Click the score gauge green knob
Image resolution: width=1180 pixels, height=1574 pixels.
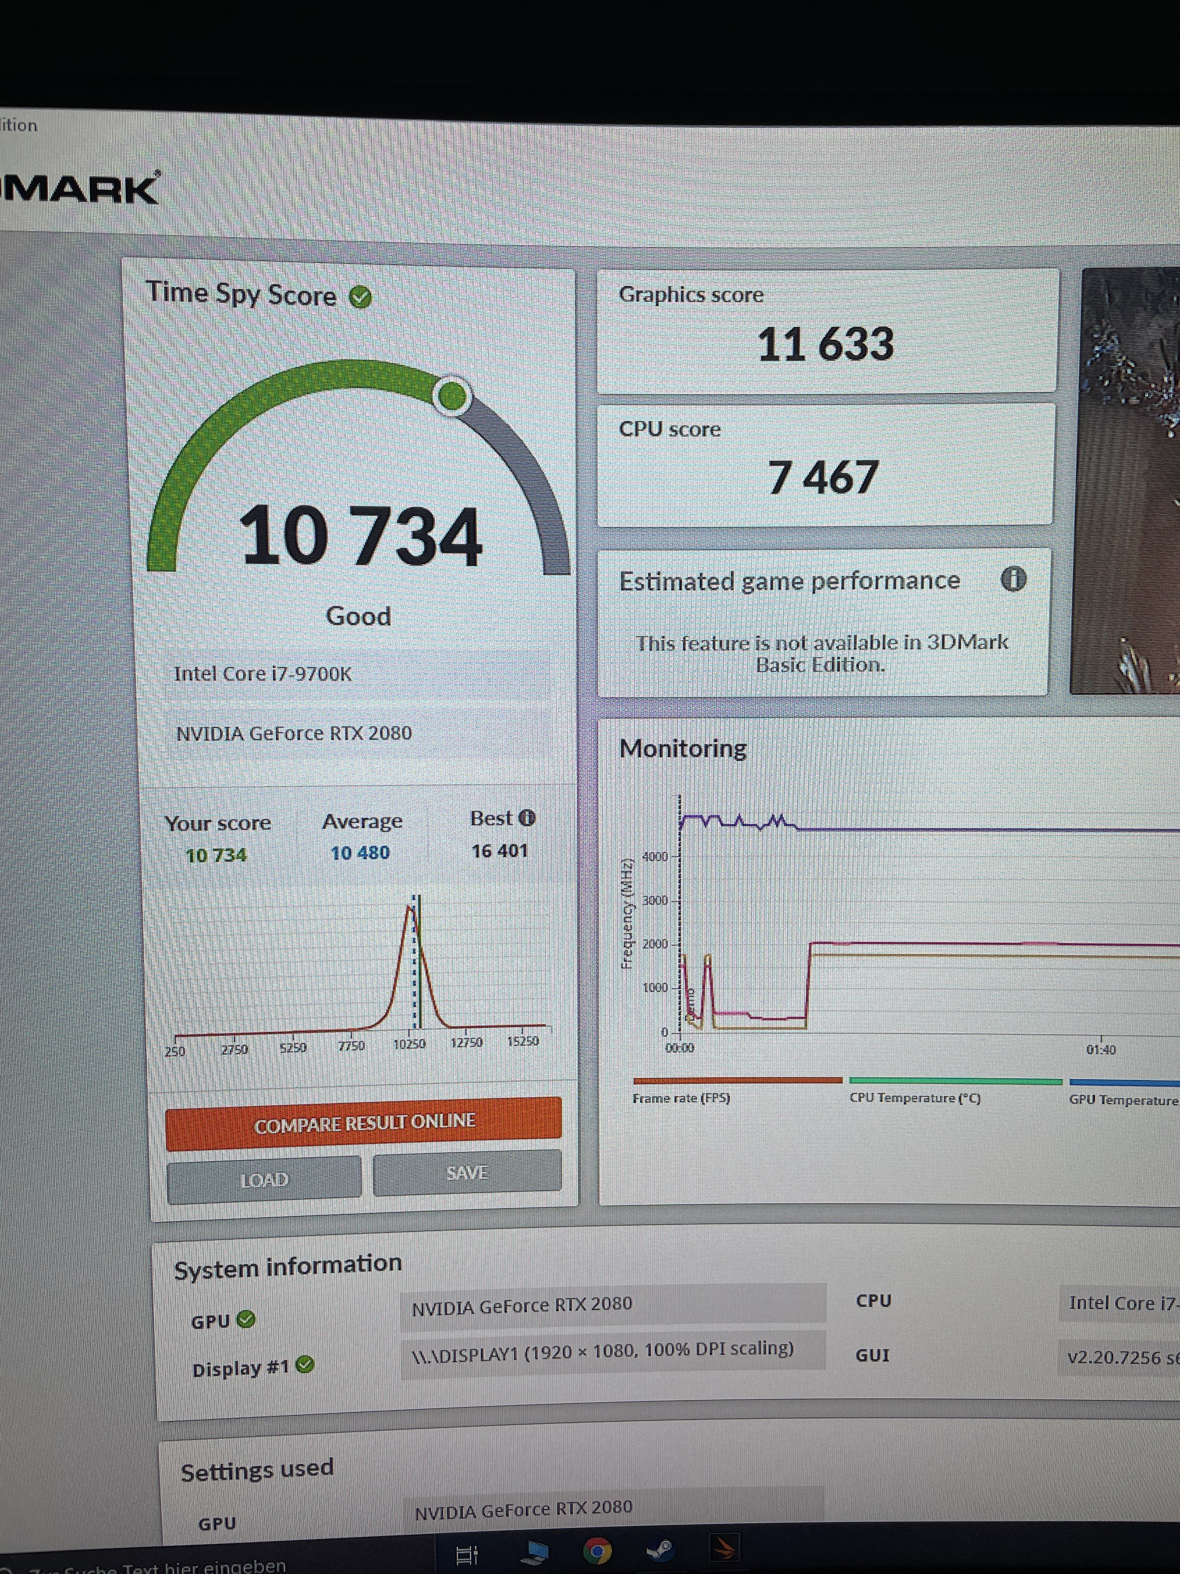click(452, 395)
